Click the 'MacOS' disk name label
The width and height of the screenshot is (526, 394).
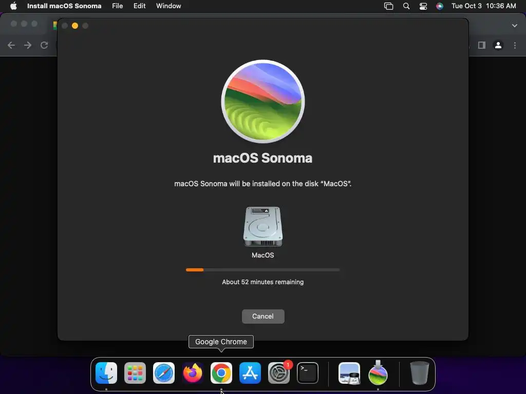coord(262,255)
